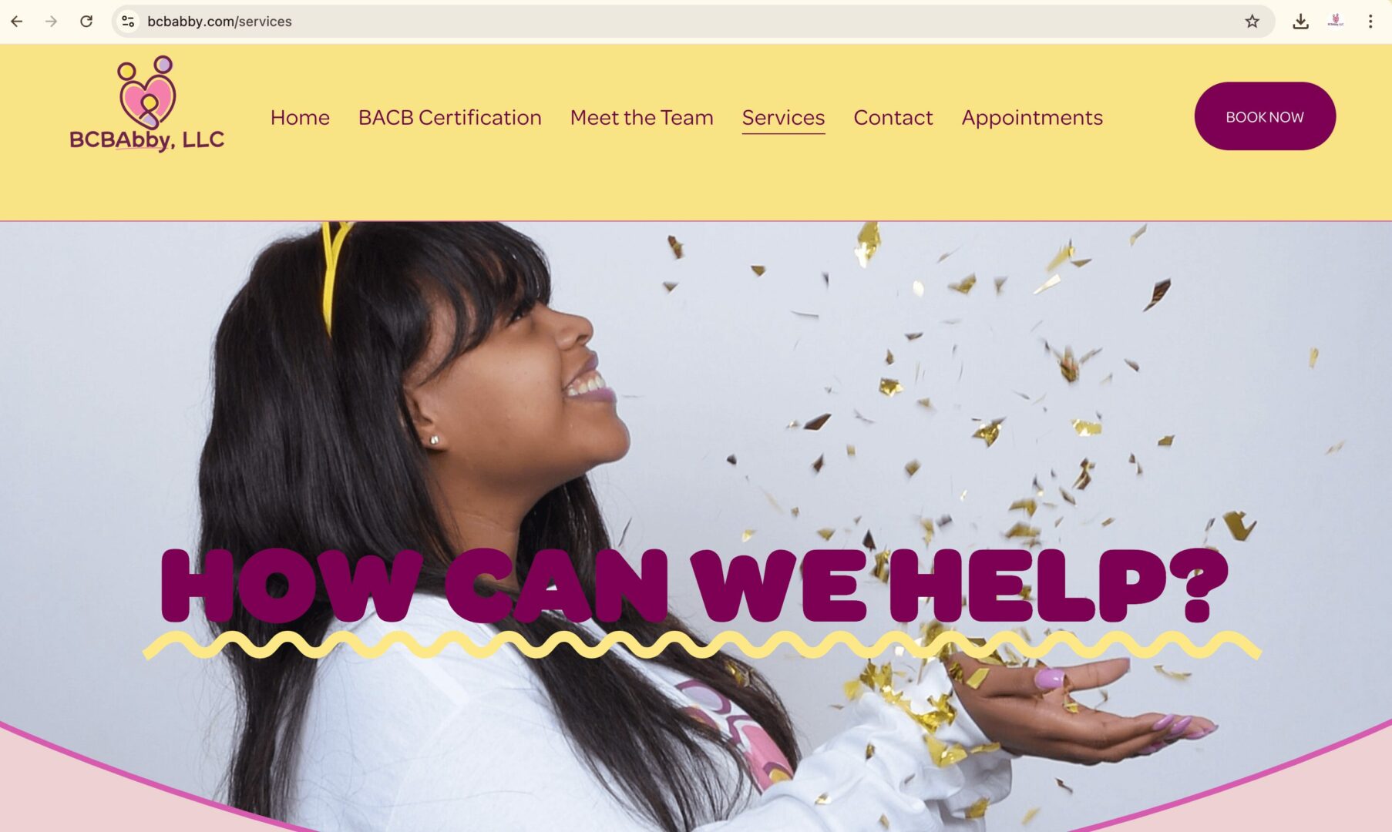Open the three-dot browser menu
Image resolution: width=1392 pixels, height=832 pixels.
[x=1370, y=22]
